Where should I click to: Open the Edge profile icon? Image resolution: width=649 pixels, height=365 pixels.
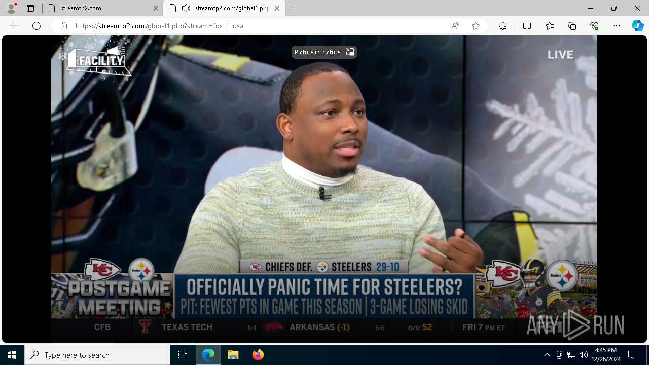pyautogui.click(x=11, y=8)
